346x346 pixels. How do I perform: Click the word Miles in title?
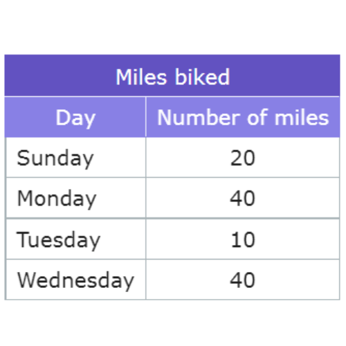pyautogui.click(x=141, y=77)
